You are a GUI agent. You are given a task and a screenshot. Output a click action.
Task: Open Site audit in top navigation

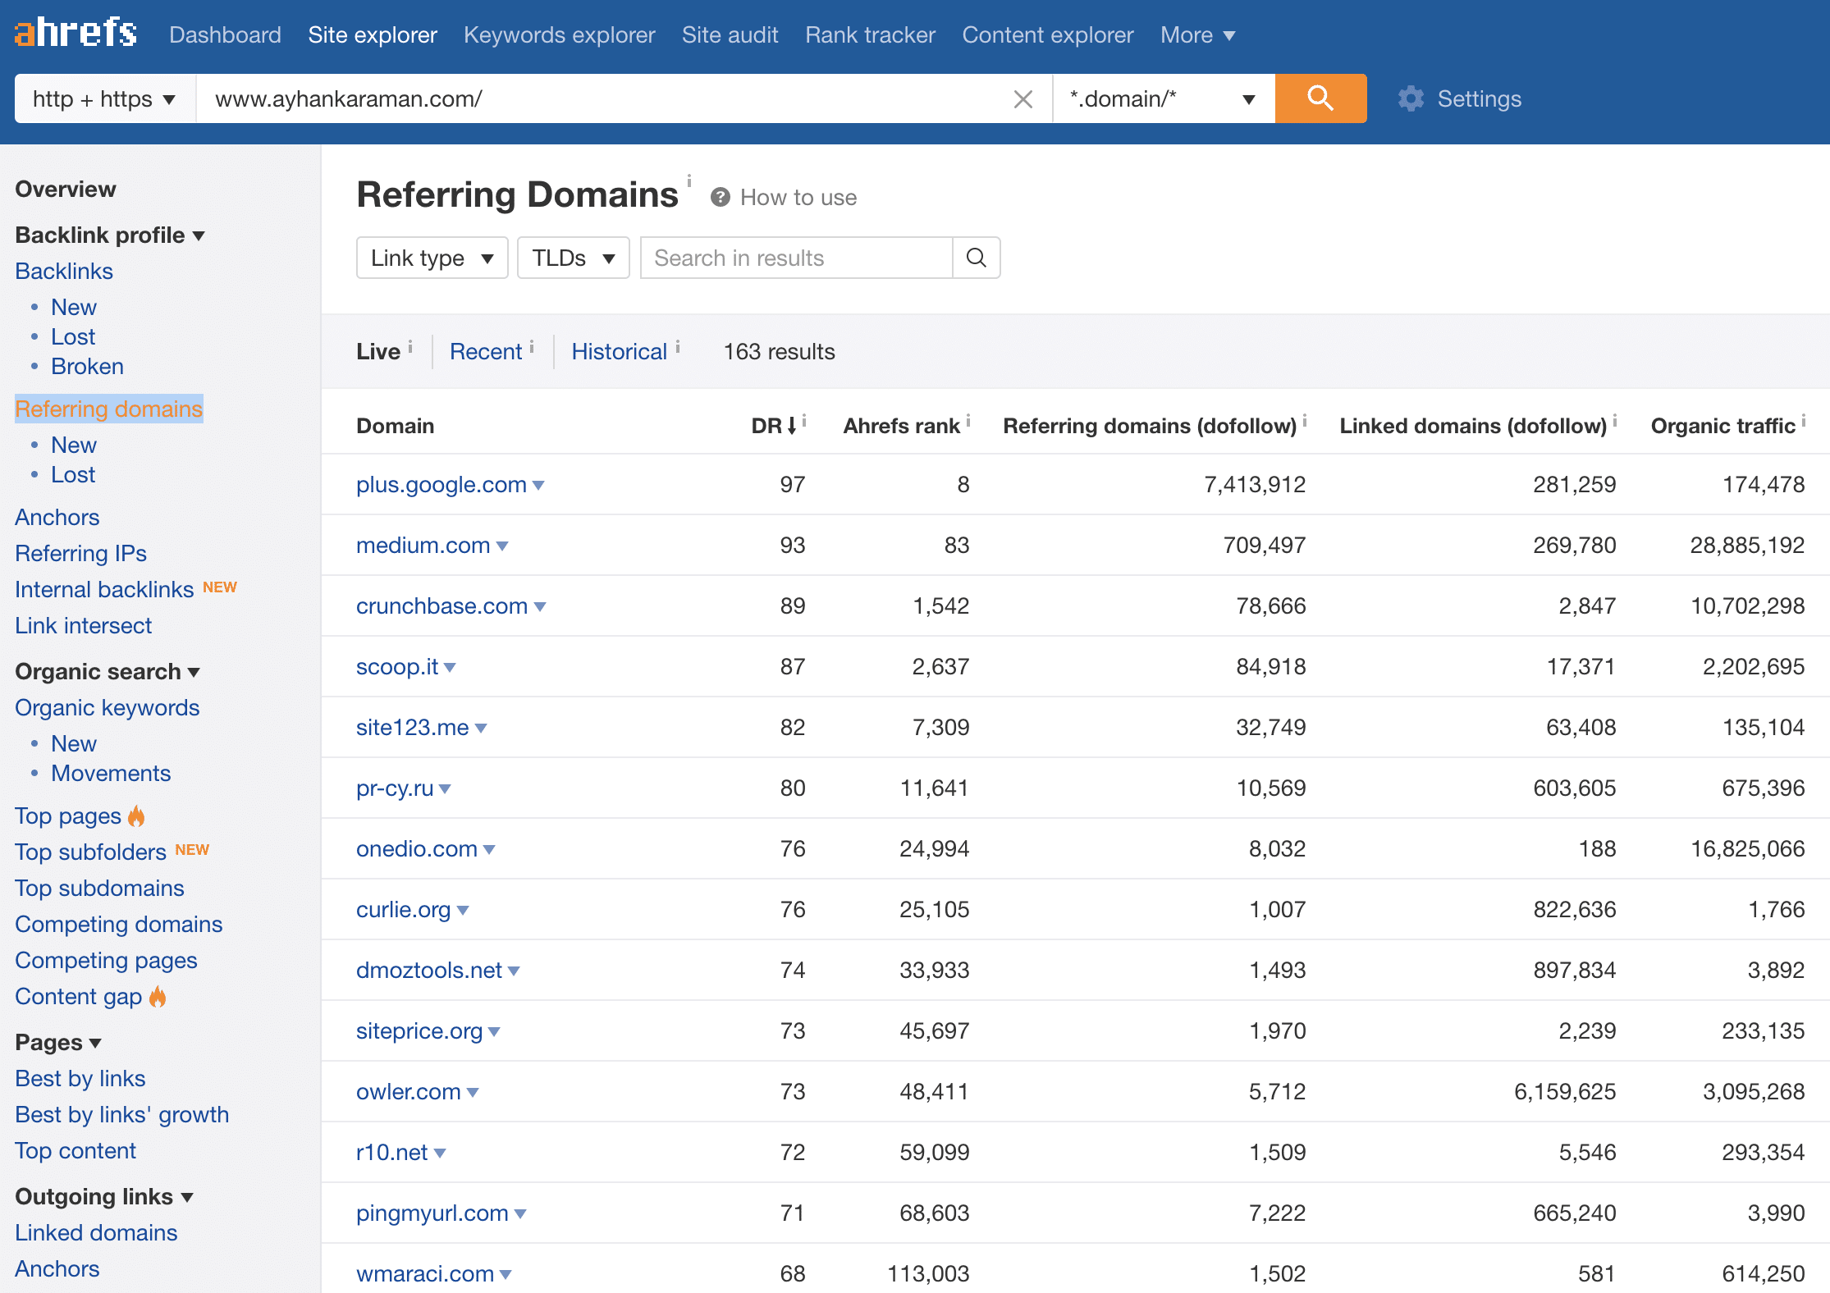tap(730, 34)
